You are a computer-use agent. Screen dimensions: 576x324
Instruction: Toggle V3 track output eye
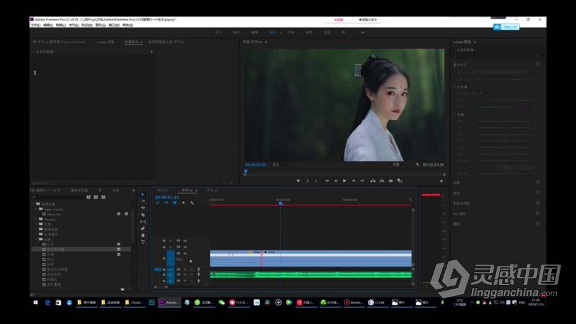click(x=185, y=241)
